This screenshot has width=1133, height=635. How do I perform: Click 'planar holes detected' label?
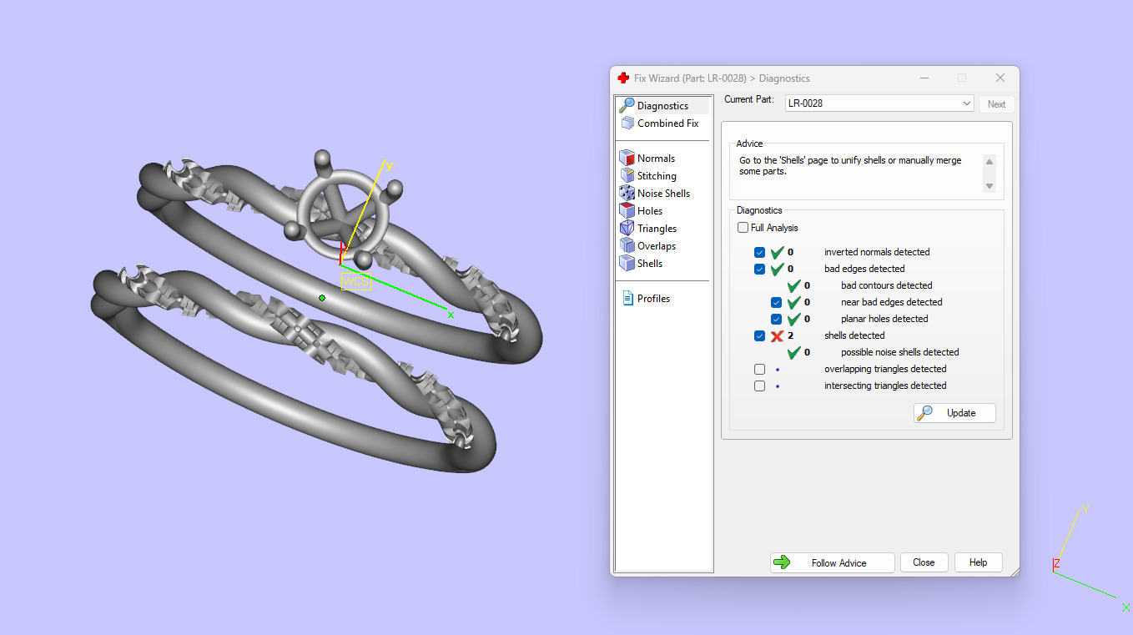point(884,319)
